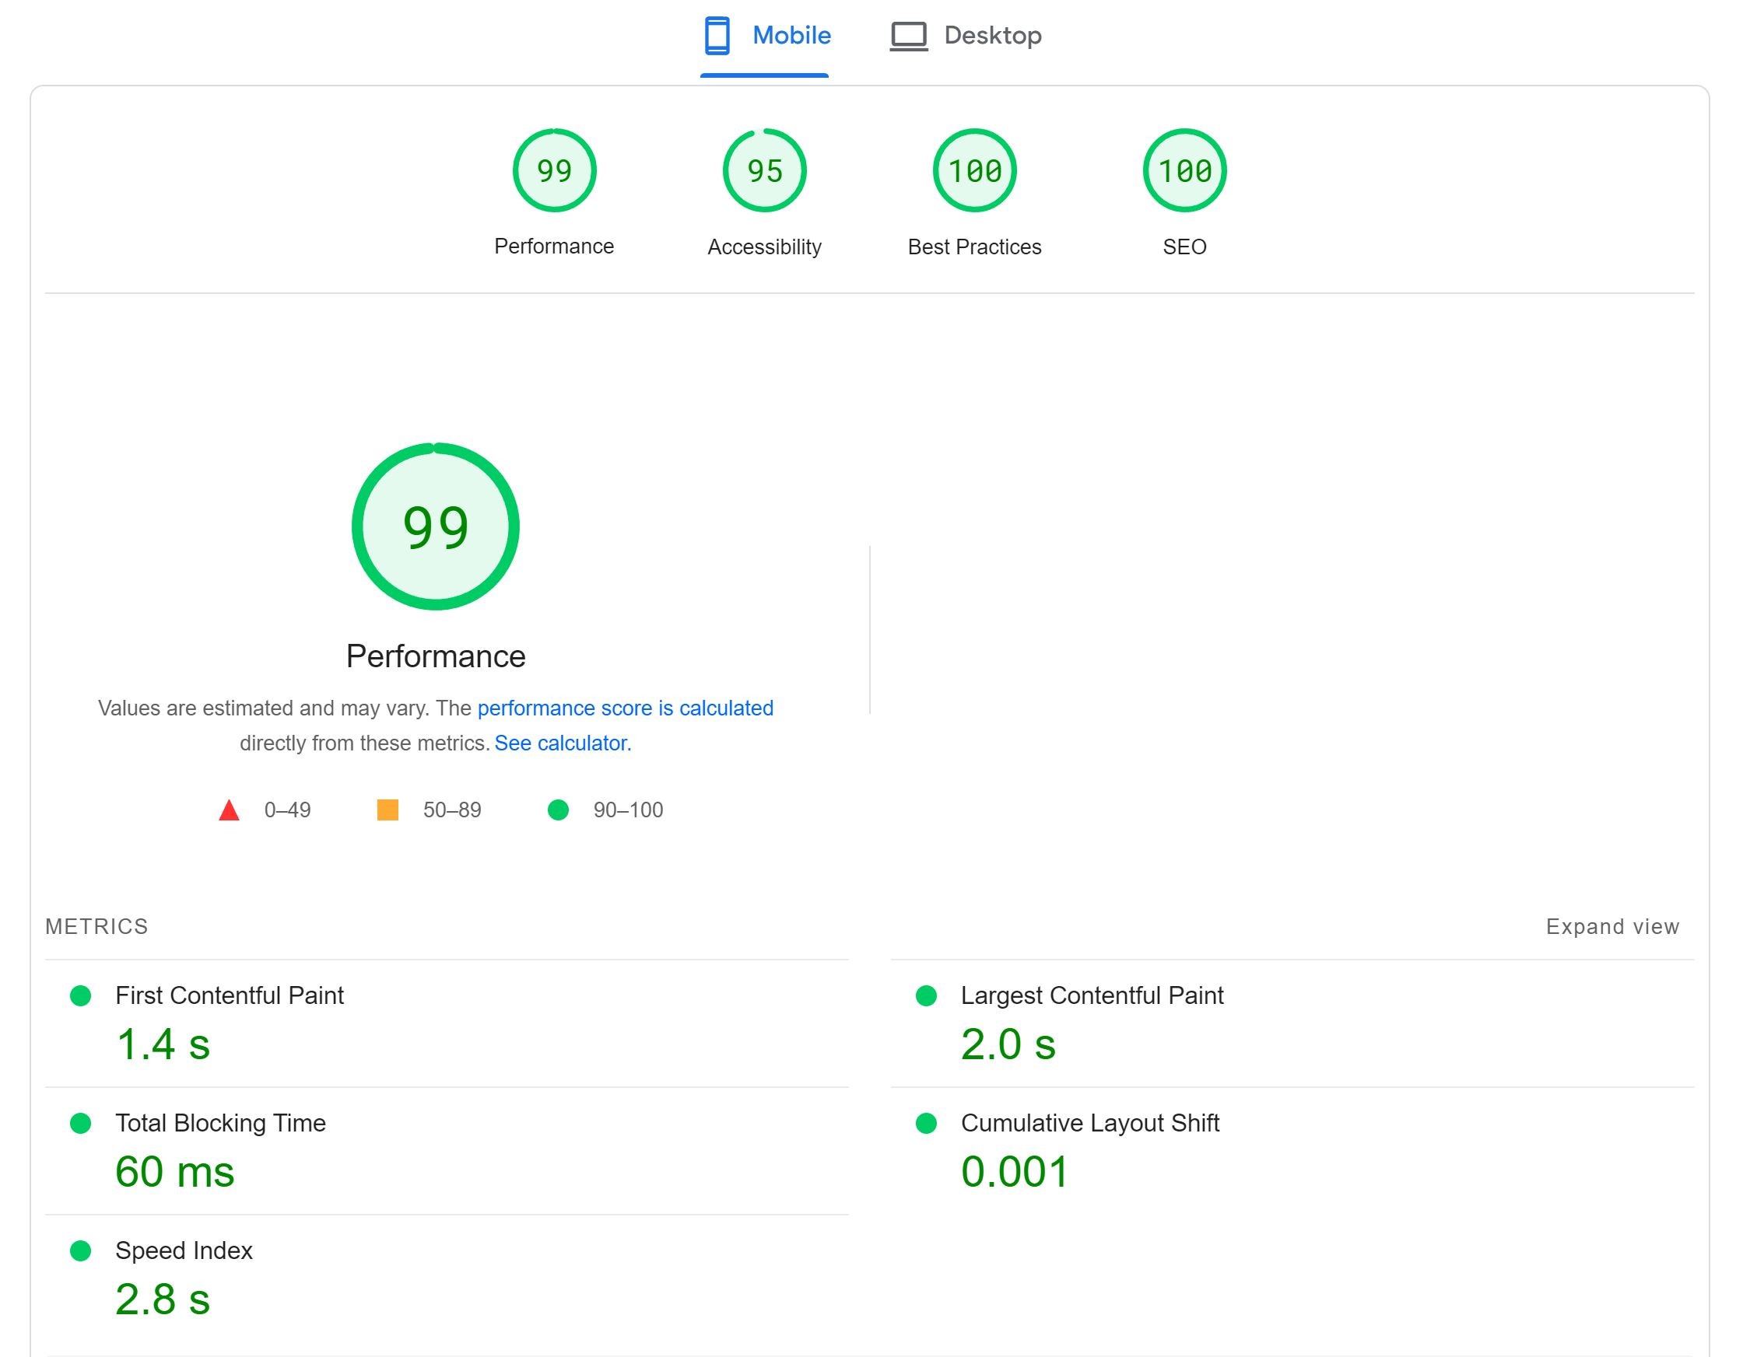The width and height of the screenshot is (1750, 1357).
Task: Click the red triangle 0–49 legend icon
Action: [230, 810]
